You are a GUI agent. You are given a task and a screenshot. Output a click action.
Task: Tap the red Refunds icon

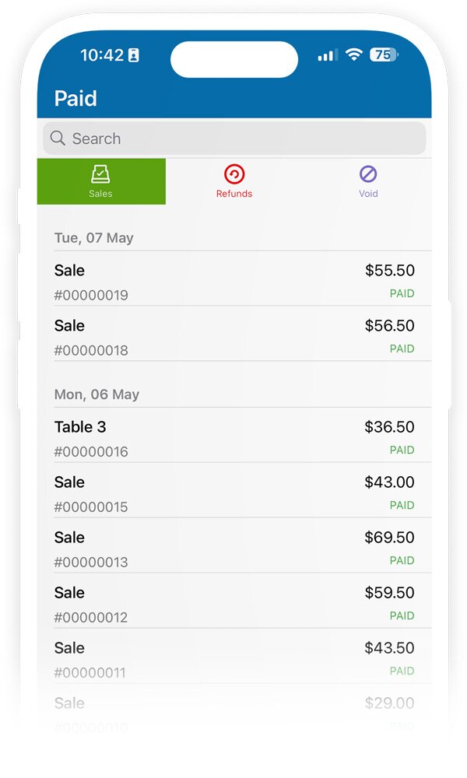(234, 174)
